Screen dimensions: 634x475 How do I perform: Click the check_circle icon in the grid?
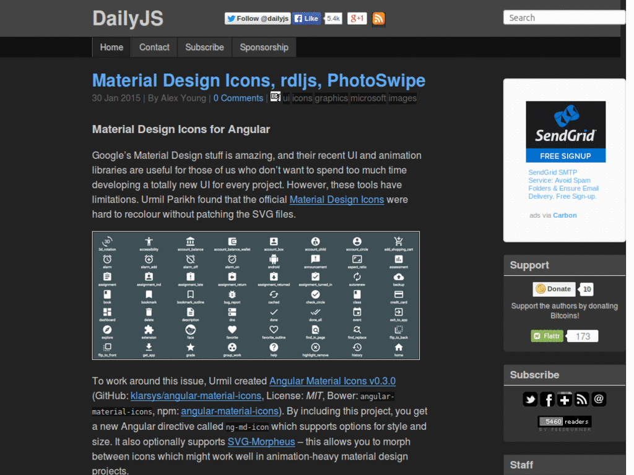click(315, 294)
